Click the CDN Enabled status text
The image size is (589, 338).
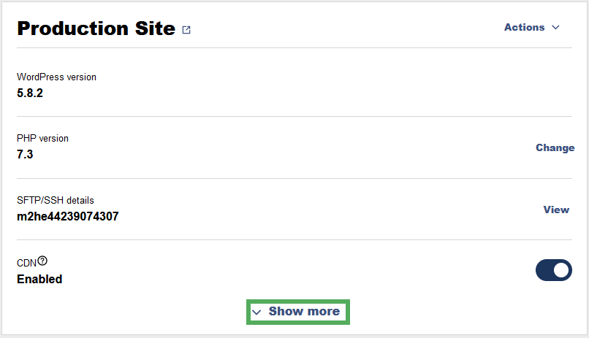[x=39, y=279]
